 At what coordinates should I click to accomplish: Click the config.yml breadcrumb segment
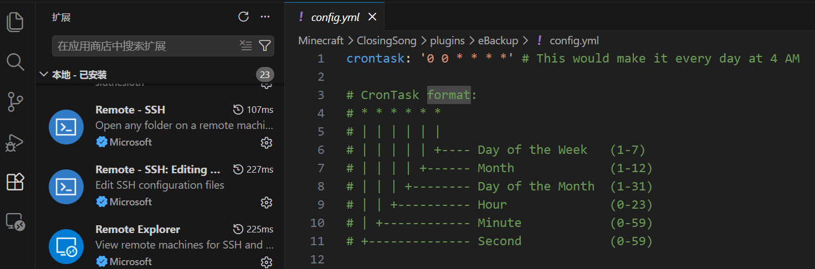[x=574, y=40]
